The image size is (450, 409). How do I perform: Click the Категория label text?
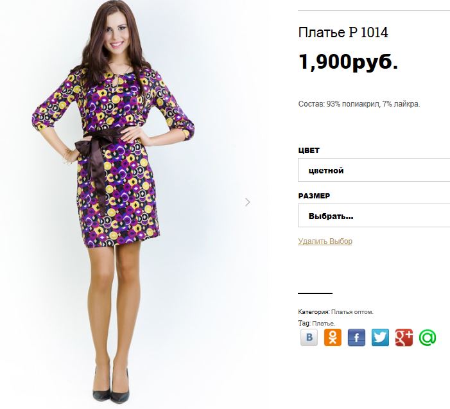pyautogui.click(x=314, y=312)
